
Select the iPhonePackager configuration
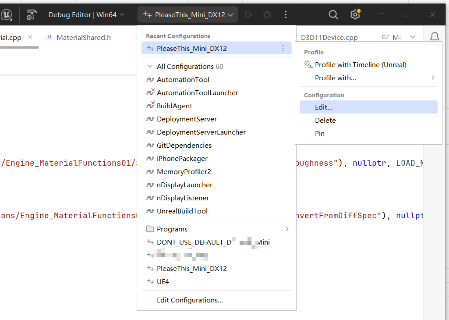pyautogui.click(x=216, y=159)
